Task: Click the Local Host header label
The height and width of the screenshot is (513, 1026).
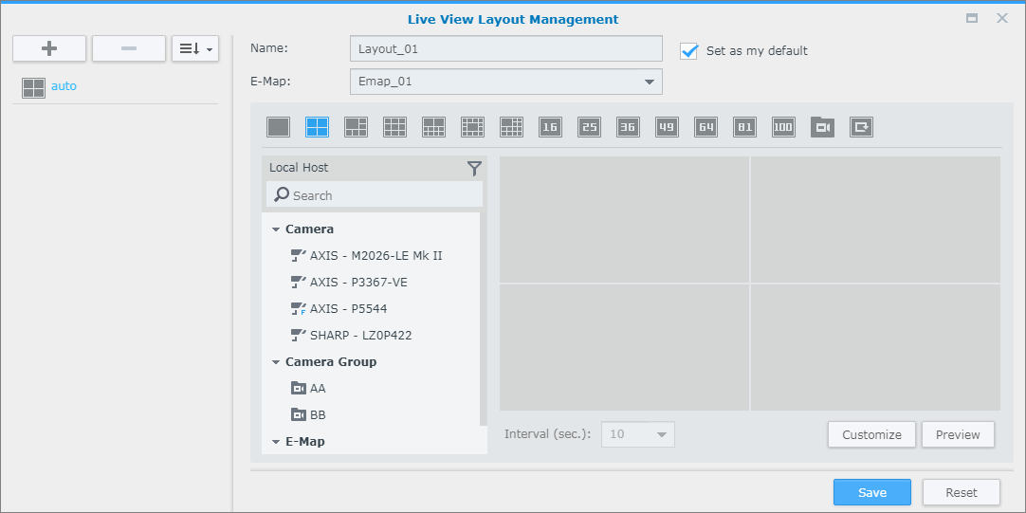Action: tap(299, 168)
